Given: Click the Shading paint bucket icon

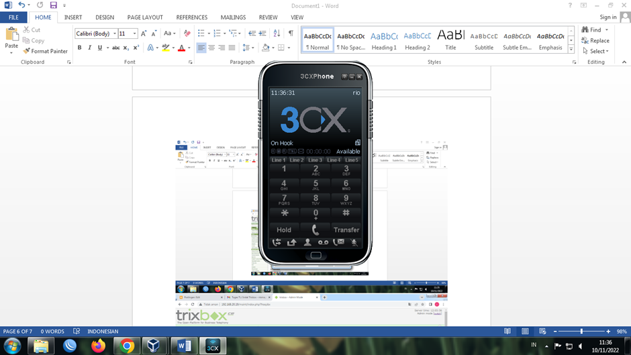Looking at the screenshot, I should click(x=266, y=48).
